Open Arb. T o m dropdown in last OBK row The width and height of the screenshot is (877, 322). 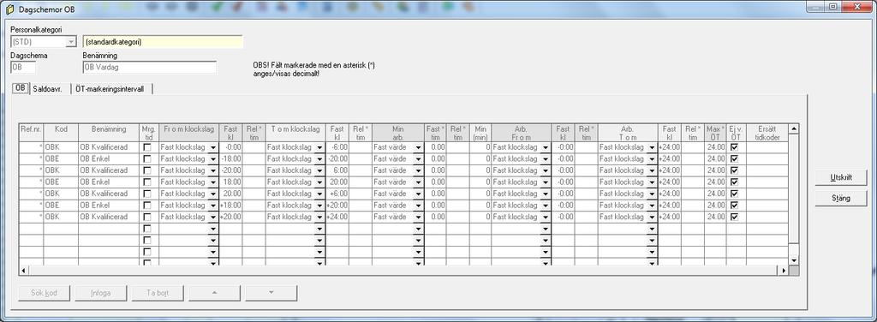tap(652, 217)
